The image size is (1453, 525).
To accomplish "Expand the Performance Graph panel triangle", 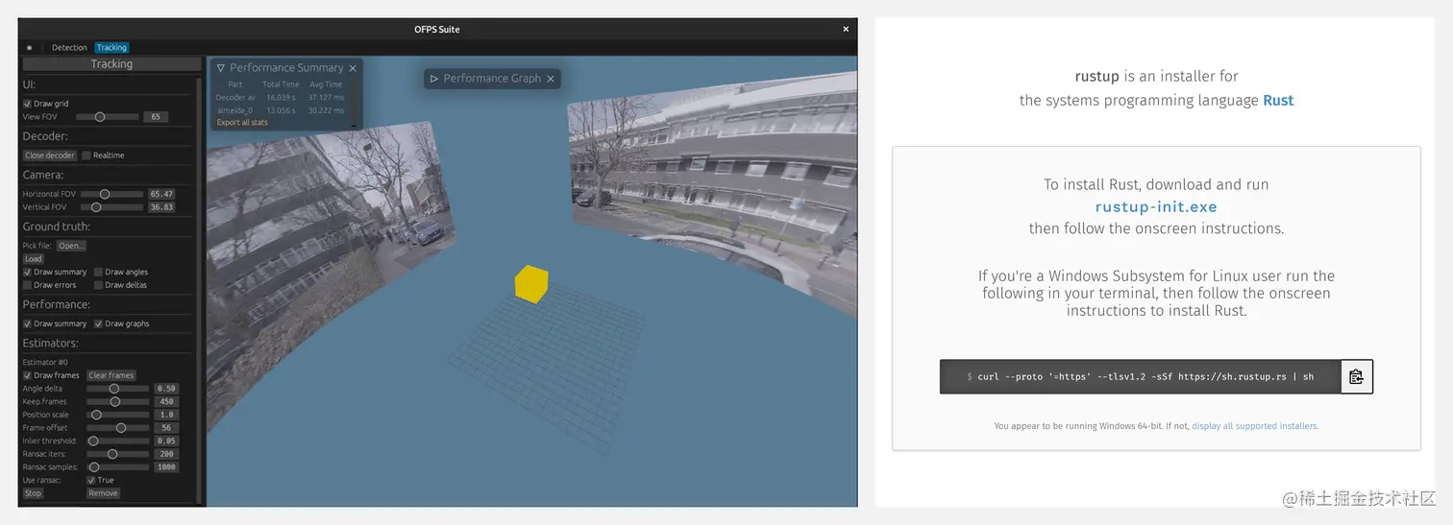I will click(x=434, y=79).
